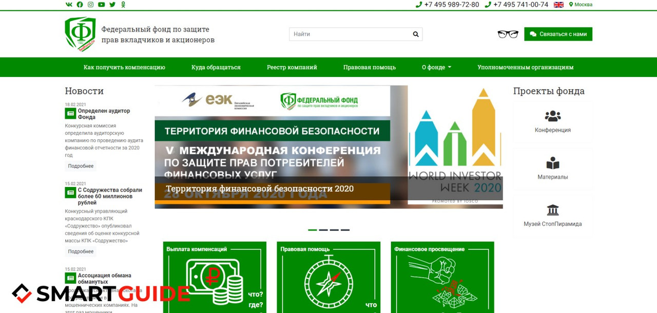Click news icon beside С Содружества собрали

pyautogui.click(x=70, y=192)
